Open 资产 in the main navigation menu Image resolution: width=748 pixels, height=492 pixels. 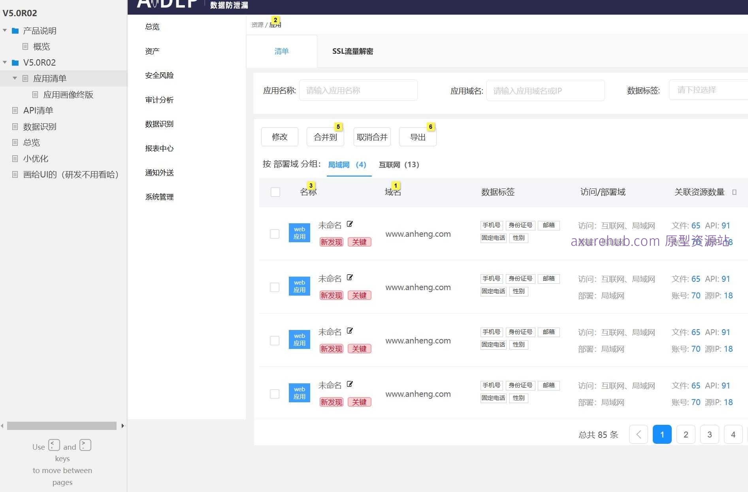point(152,51)
